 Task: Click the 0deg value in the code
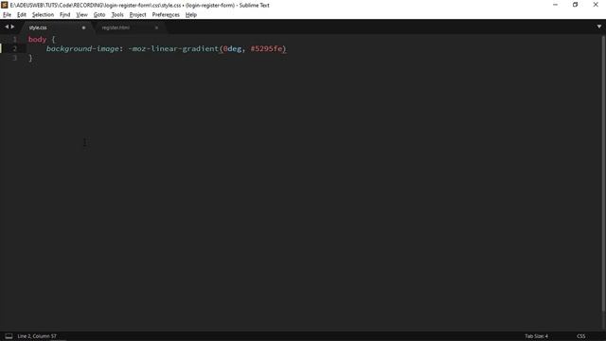(x=232, y=48)
